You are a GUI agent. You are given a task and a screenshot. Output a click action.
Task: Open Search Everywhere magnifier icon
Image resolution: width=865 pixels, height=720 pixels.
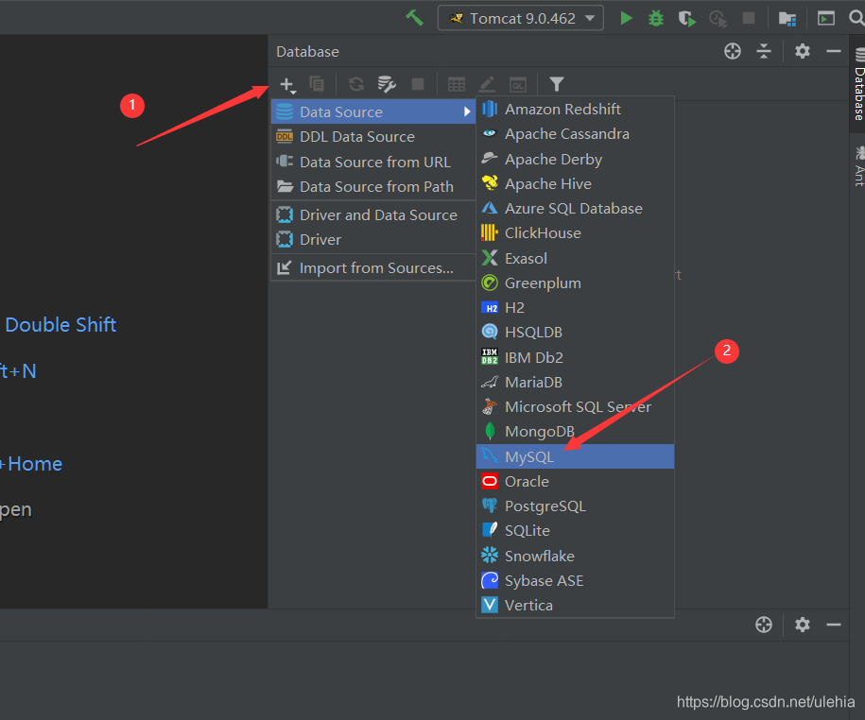point(856,18)
